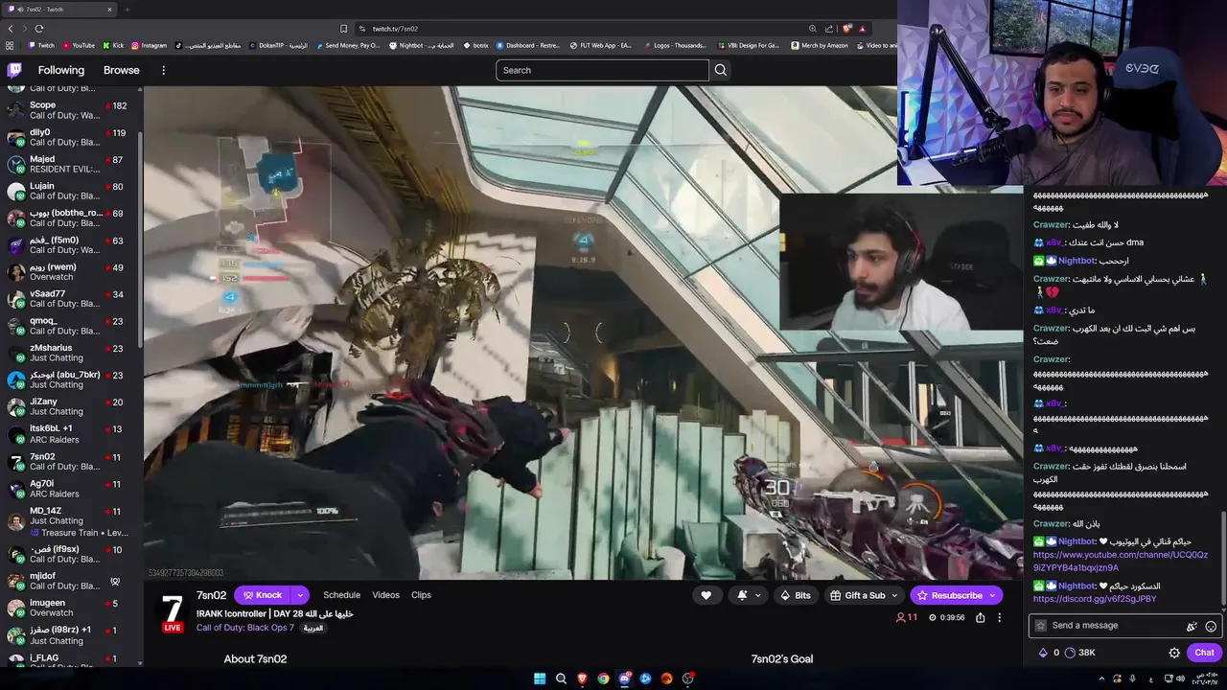Click the heart follow icon
The image size is (1227, 690).
pyautogui.click(x=706, y=595)
